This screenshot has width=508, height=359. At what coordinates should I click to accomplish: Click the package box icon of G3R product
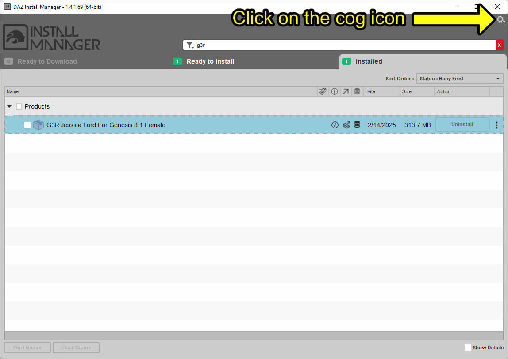pos(38,125)
